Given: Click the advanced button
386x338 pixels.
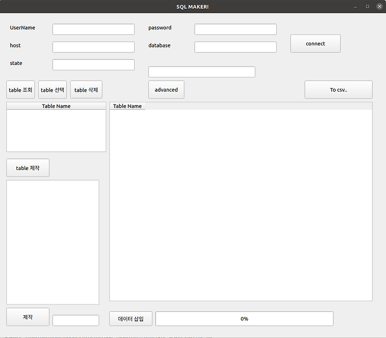Looking at the screenshot, I should (x=166, y=90).
